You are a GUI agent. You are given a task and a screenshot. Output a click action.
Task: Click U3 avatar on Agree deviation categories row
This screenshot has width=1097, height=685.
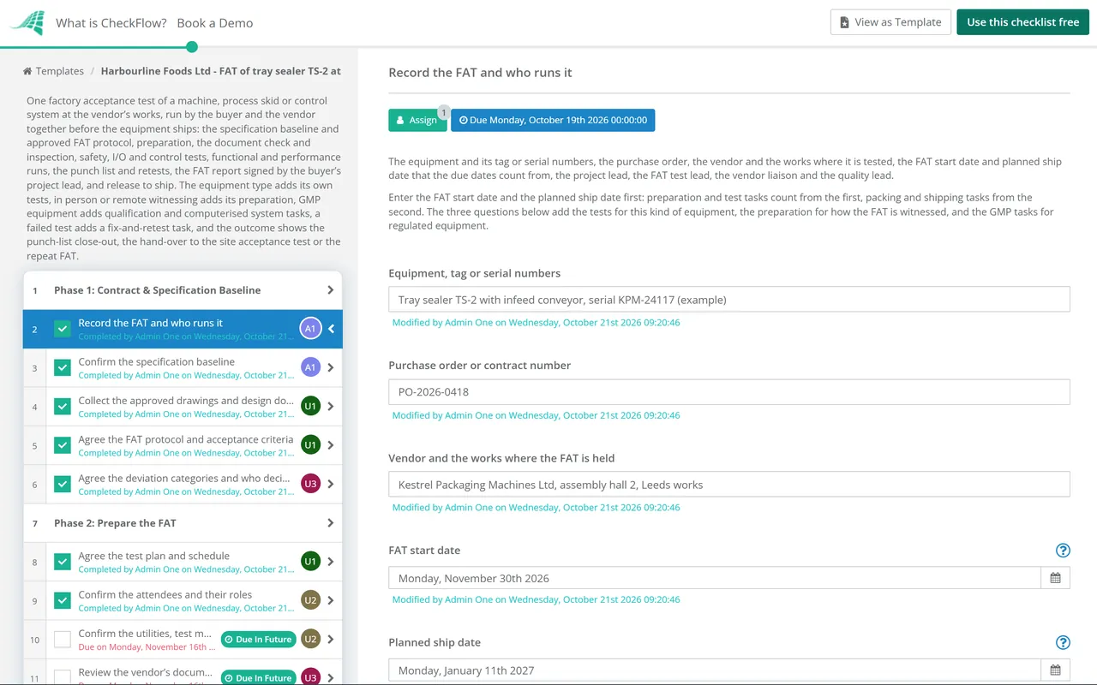click(310, 484)
